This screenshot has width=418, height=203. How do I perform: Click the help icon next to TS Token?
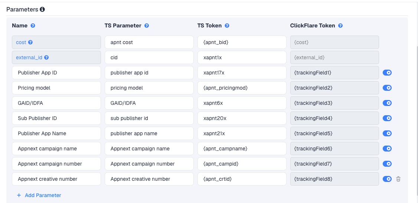(227, 26)
